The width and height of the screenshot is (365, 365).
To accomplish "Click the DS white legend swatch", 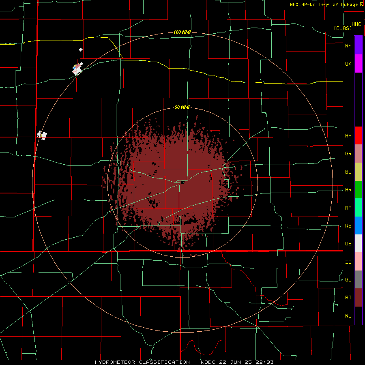I will tap(358, 243).
